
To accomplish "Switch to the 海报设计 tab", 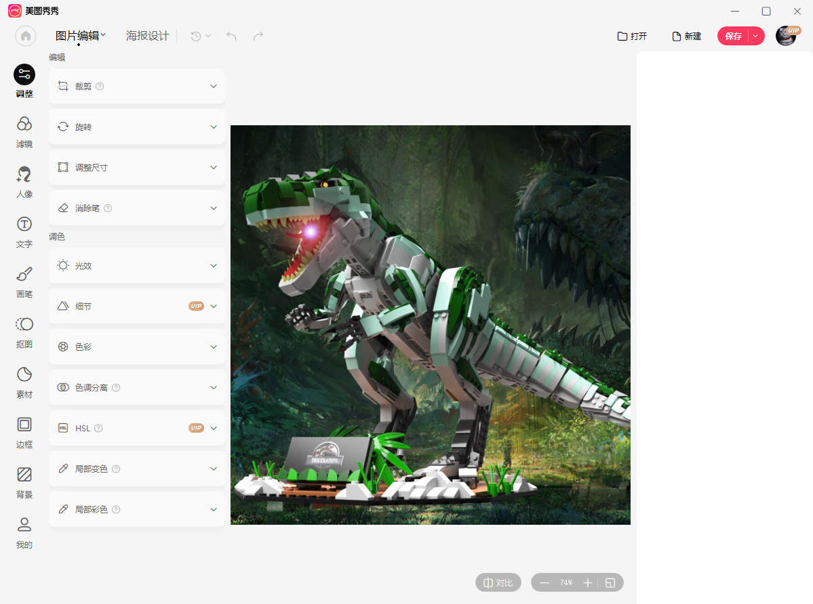I will pyautogui.click(x=147, y=36).
